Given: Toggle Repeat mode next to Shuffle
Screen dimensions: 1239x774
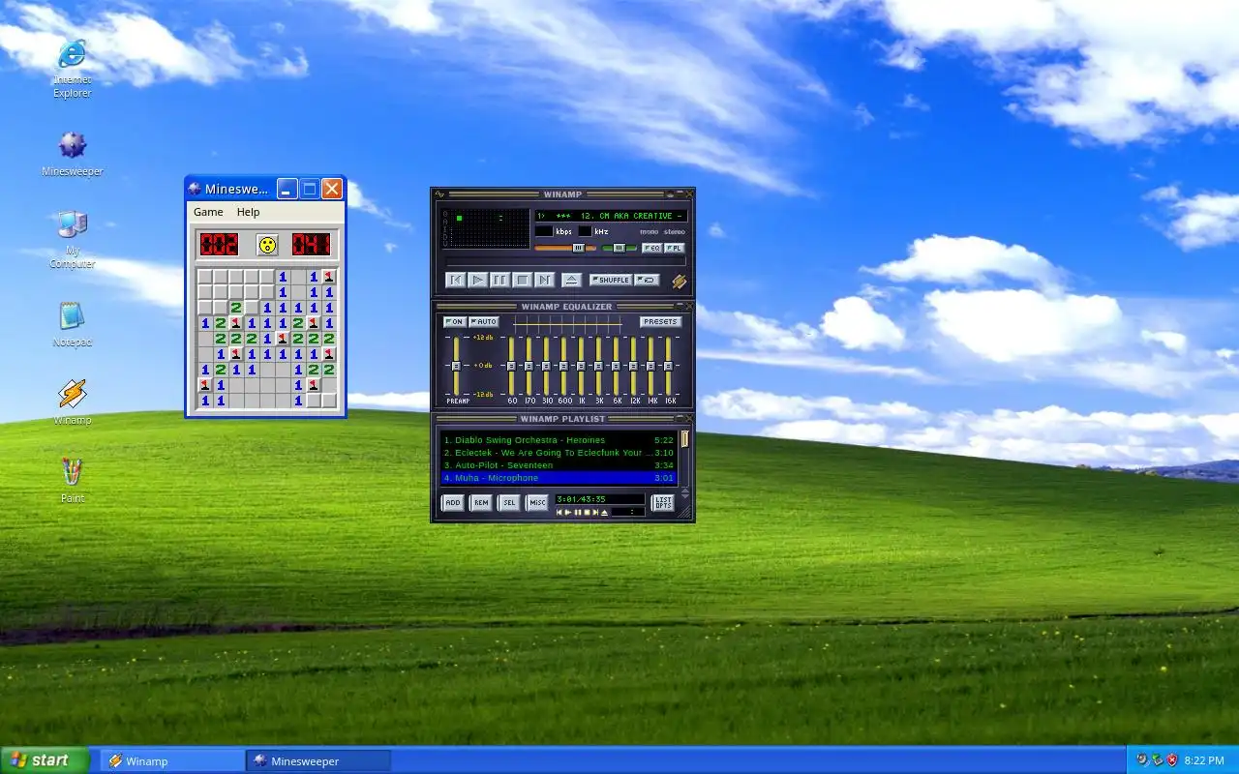Looking at the screenshot, I should point(648,280).
